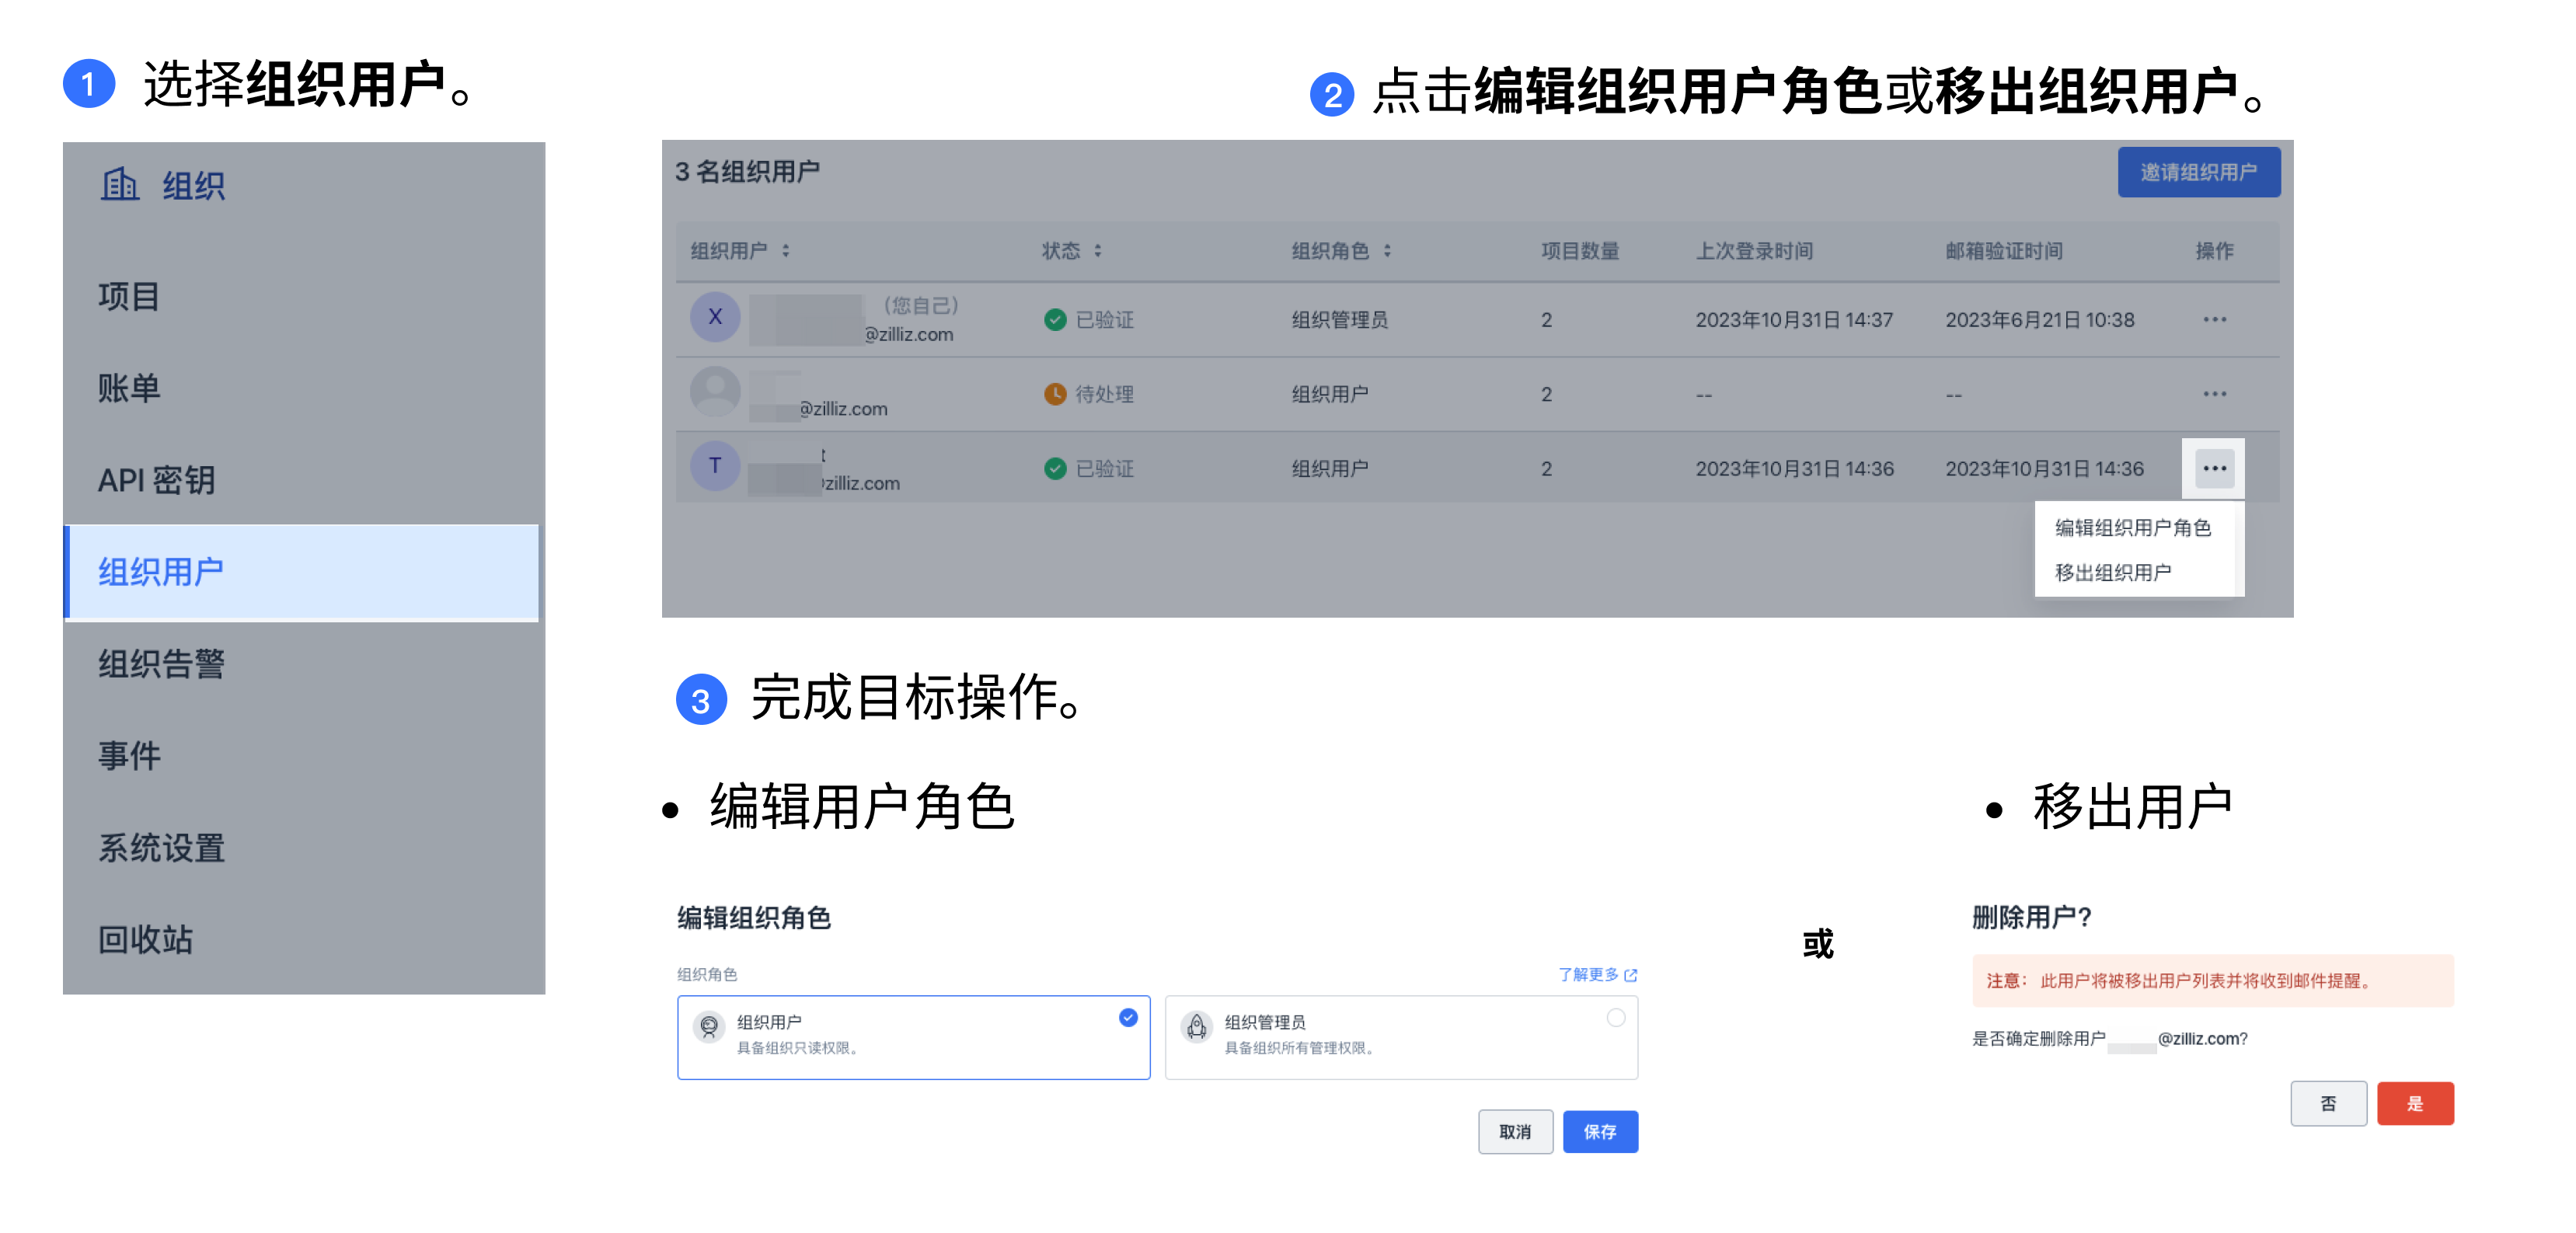Click the 组织管理员 rocket role icon
2576x1233 pixels.
click(x=1196, y=1027)
